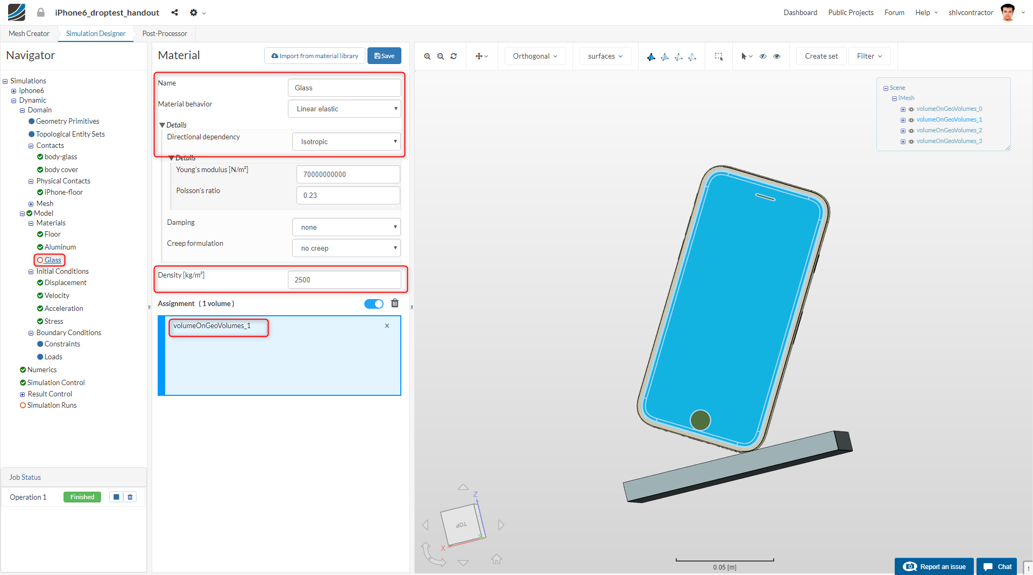Image resolution: width=1033 pixels, height=575 pixels.
Task: Open the Help menu
Action: click(x=926, y=12)
